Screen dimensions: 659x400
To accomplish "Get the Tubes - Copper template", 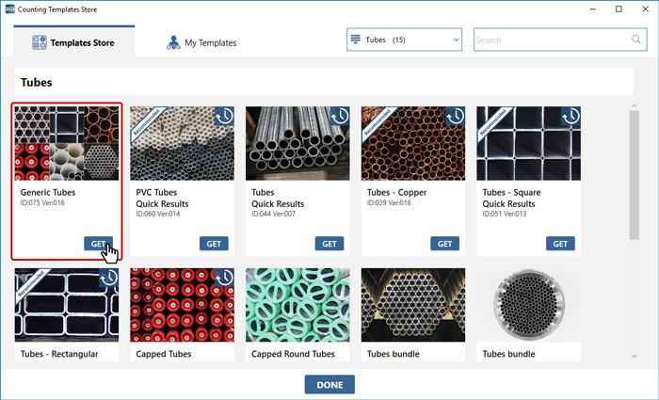I will pyautogui.click(x=445, y=243).
